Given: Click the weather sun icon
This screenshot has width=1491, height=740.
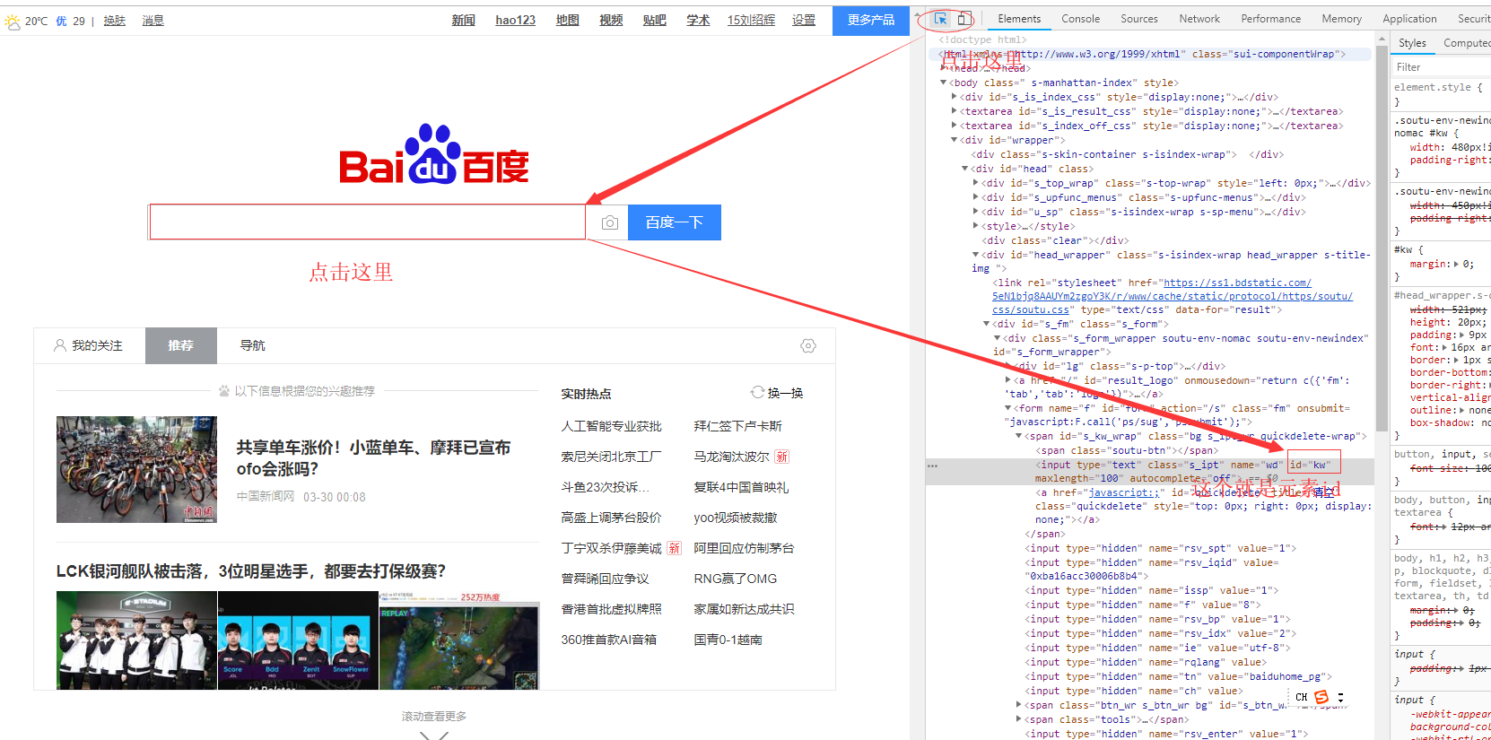Looking at the screenshot, I should (13, 21).
